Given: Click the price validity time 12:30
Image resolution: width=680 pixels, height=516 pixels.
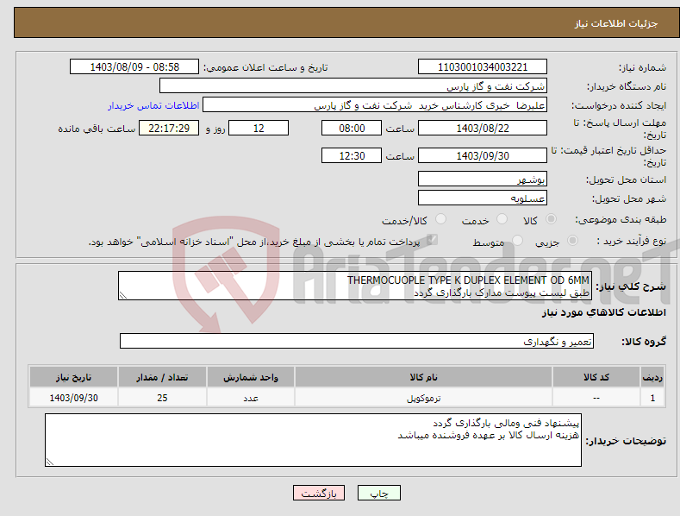Looking at the screenshot, I should [x=352, y=155].
